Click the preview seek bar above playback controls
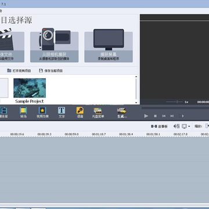Viewport: 209px width, 209px height. coord(175,108)
